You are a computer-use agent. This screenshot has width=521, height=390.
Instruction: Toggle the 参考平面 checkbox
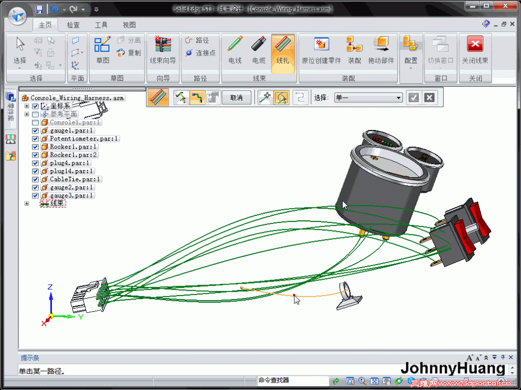[x=36, y=114]
